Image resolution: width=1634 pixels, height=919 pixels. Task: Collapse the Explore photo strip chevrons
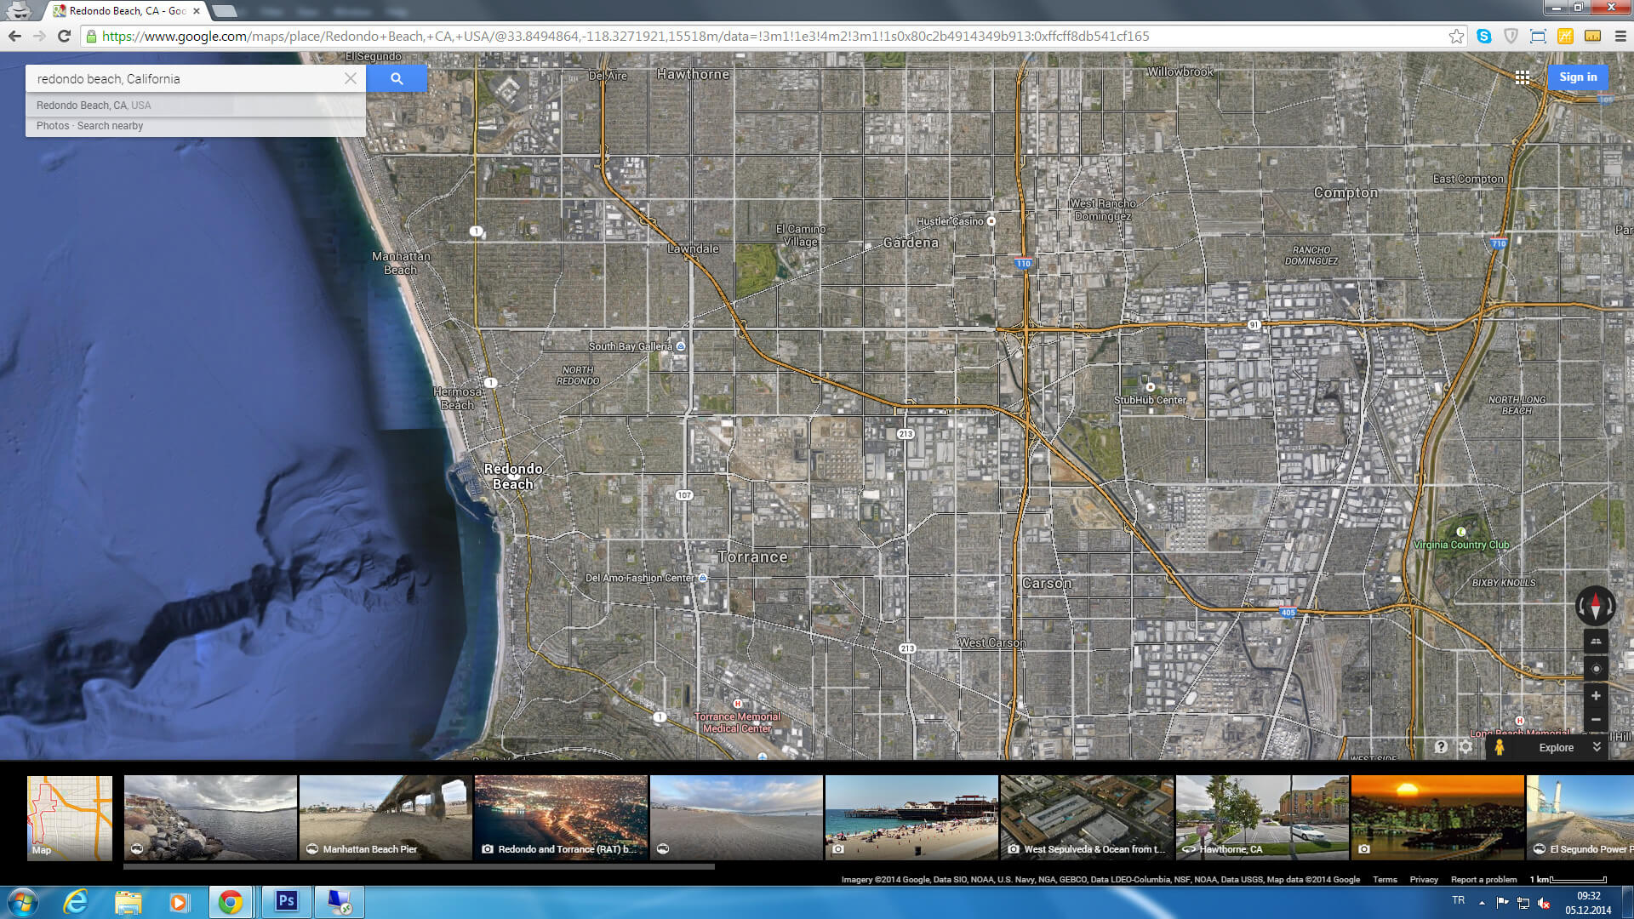pyautogui.click(x=1597, y=747)
